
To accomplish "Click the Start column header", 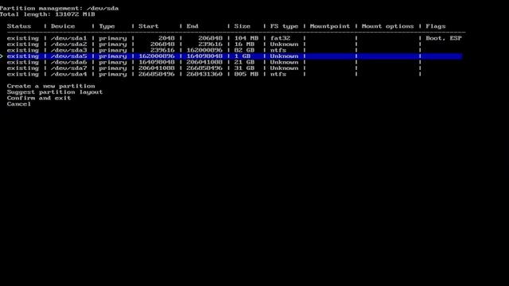I will click(x=149, y=26).
